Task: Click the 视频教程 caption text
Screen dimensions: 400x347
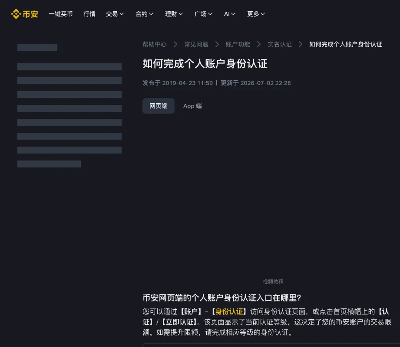Action: [273, 282]
